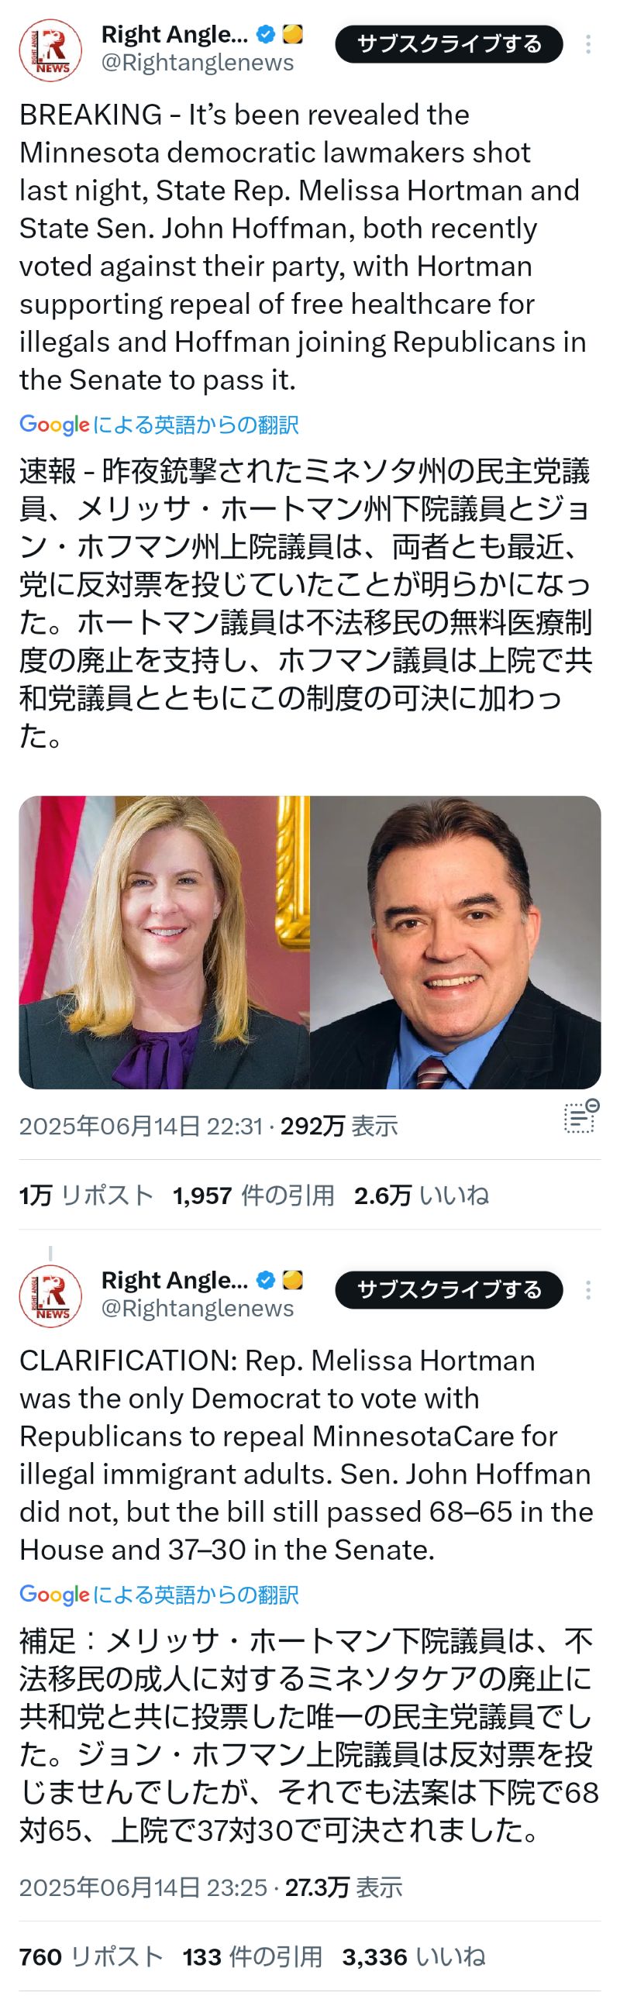Open Right Angle News avatar on second post
Viewport: 620px width, 2013px height.
[51, 1296]
